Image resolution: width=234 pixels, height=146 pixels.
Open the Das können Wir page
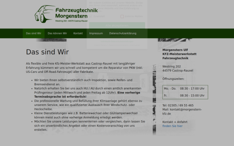[x=57, y=33]
